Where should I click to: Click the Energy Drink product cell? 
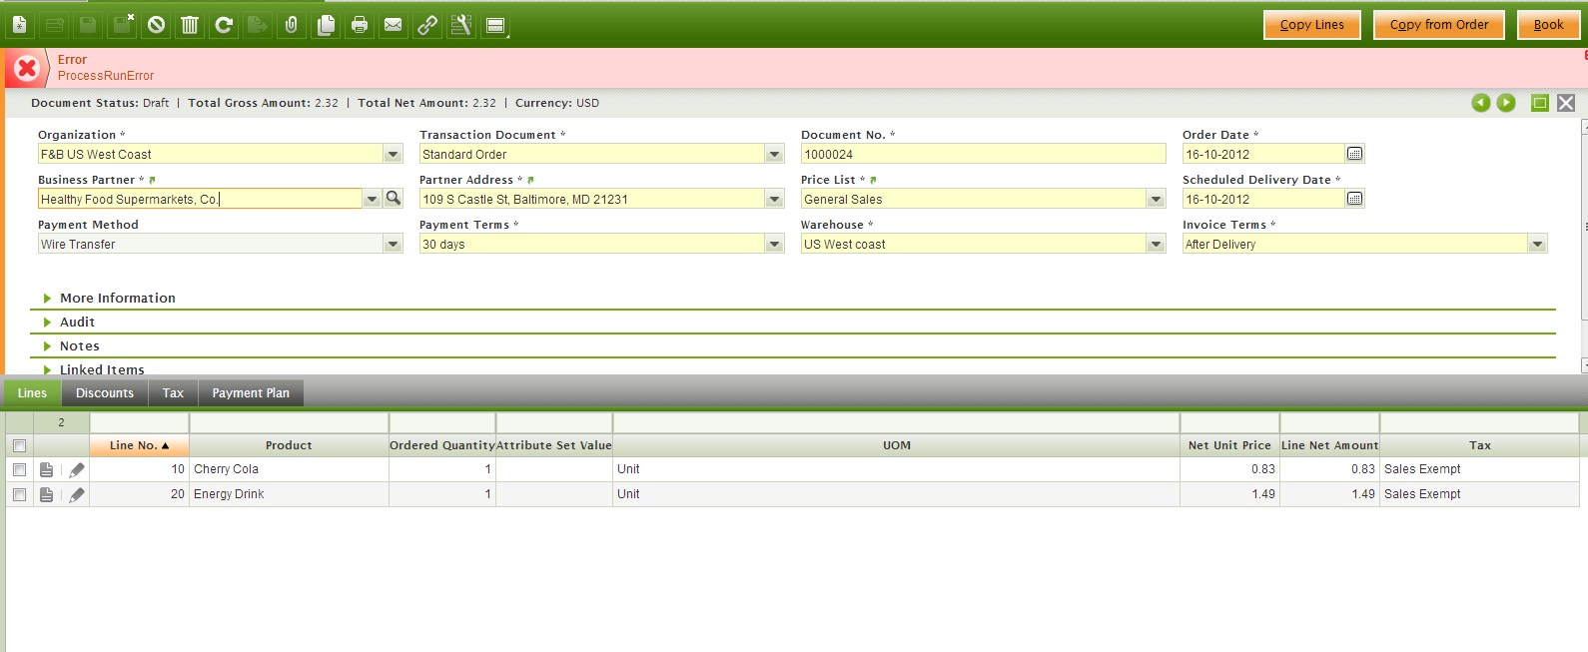(x=289, y=494)
